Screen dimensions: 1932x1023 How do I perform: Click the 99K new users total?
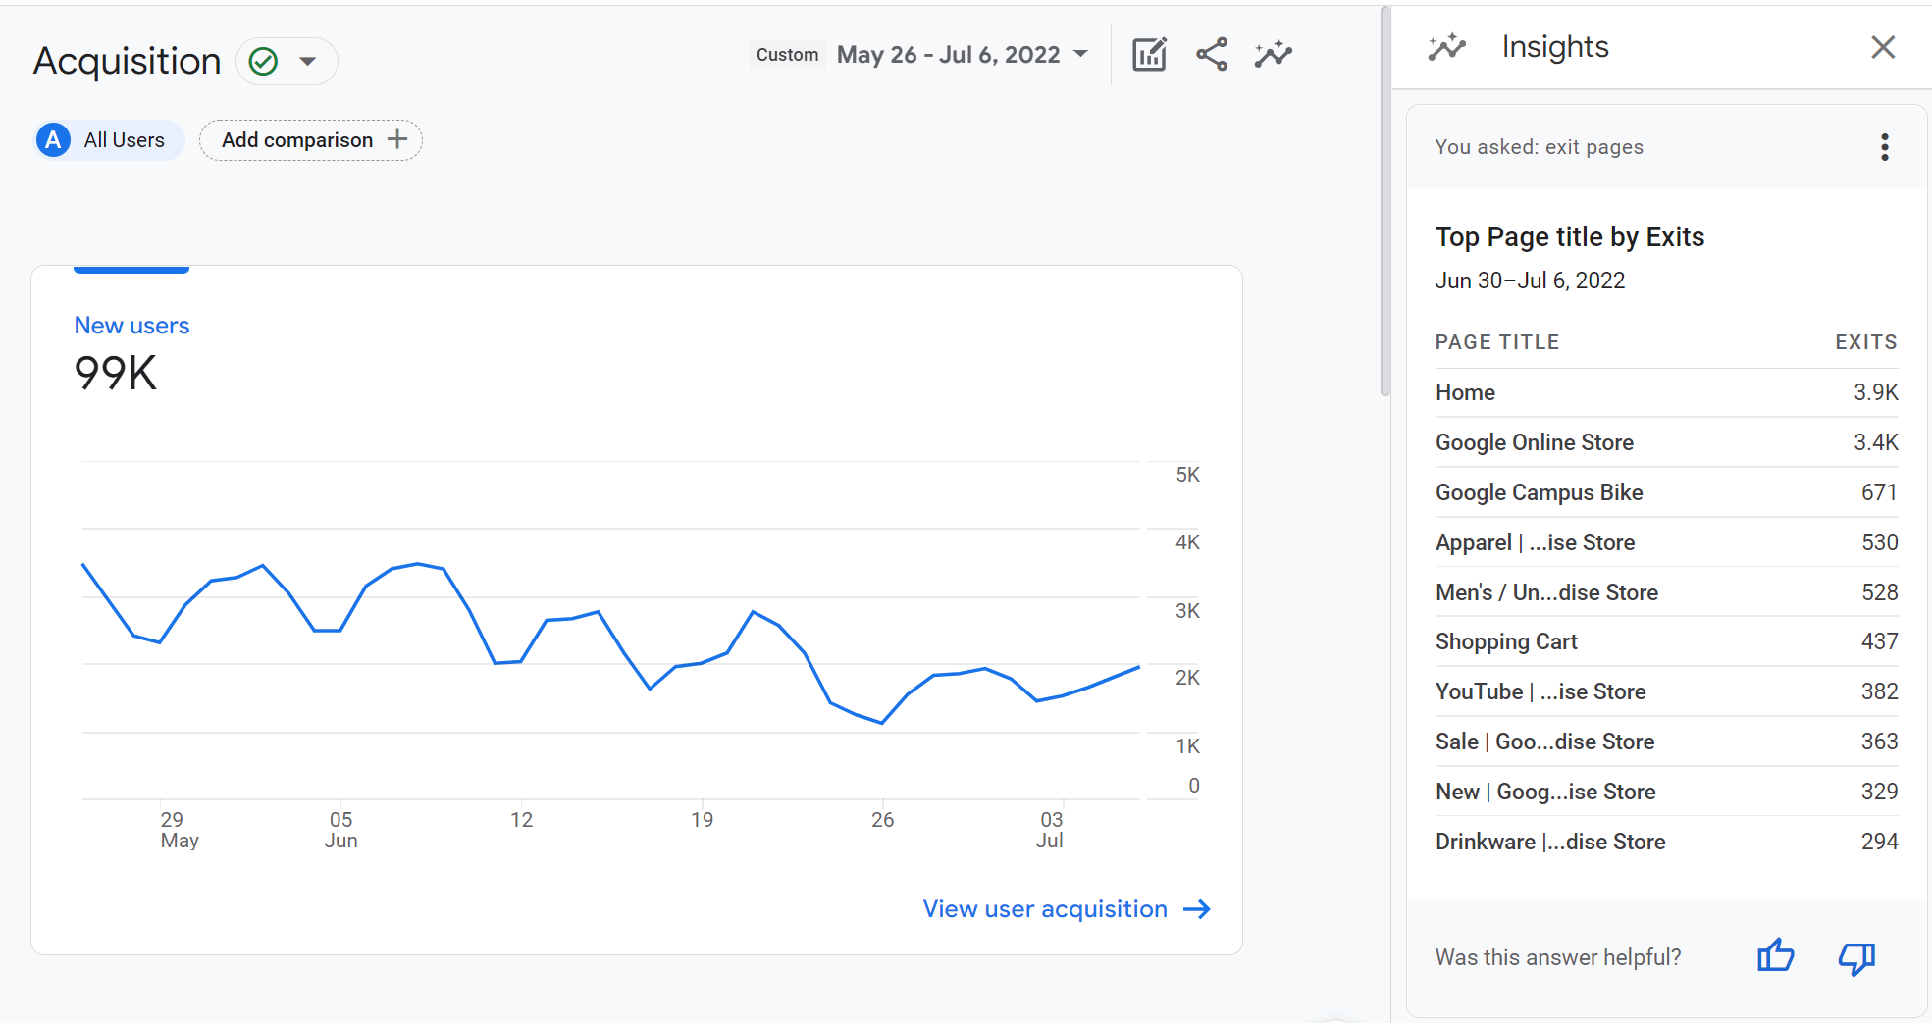(116, 374)
